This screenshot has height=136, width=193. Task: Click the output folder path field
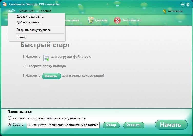(63, 125)
